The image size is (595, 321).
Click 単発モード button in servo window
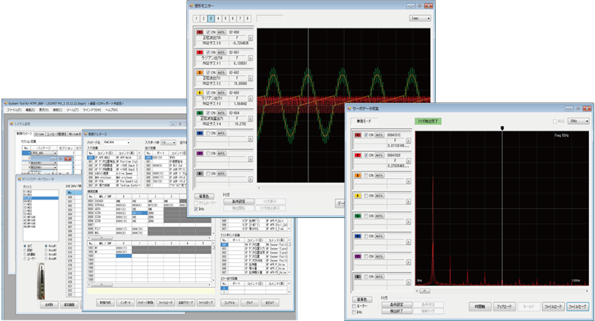(364, 121)
